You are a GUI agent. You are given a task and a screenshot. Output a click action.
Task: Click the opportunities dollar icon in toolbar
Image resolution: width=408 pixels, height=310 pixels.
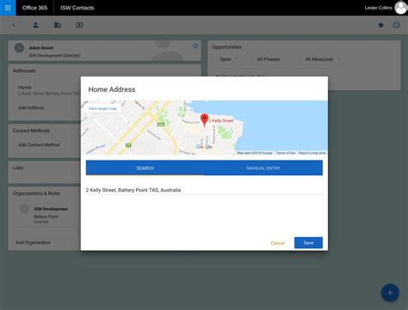click(79, 25)
